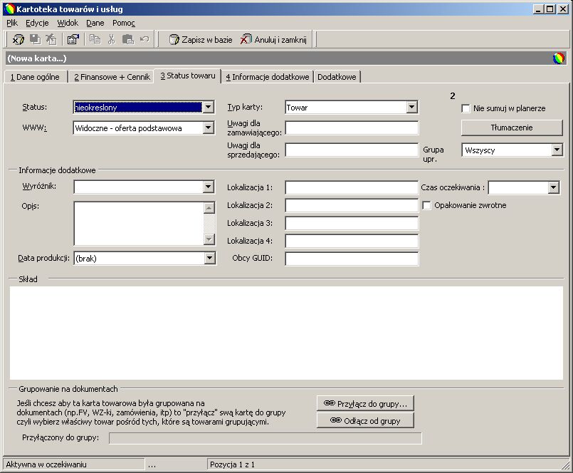Image resolution: width=573 pixels, height=473 pixels.
Task: Click the greyed duplicate-card toolbar icon
Action: pos(35,39)
